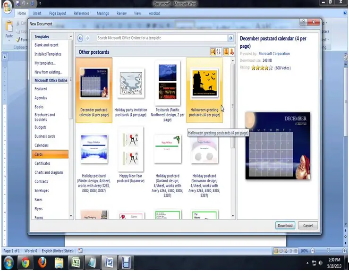Click the Save icon in Quick Access Toolbar
Screen dimensions: 349x271
click(x=17, y=3)
